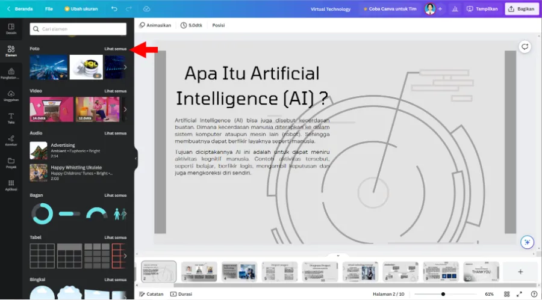Select the Advertising audio track
This screenshot has width=542, height=300.
(x=78, y=150)
